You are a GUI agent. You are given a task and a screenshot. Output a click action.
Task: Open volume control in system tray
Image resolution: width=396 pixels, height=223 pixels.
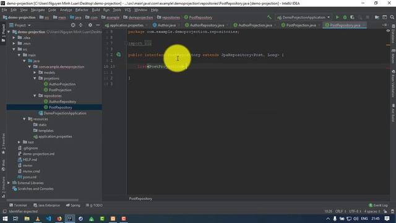pos(356,219)
